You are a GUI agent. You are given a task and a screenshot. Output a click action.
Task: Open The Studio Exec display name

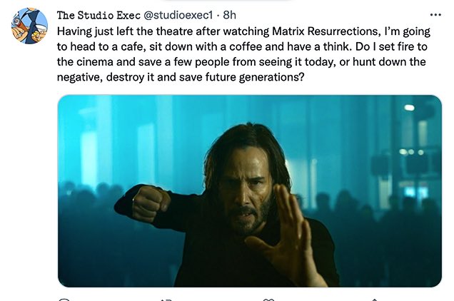(x=95, y=15)
